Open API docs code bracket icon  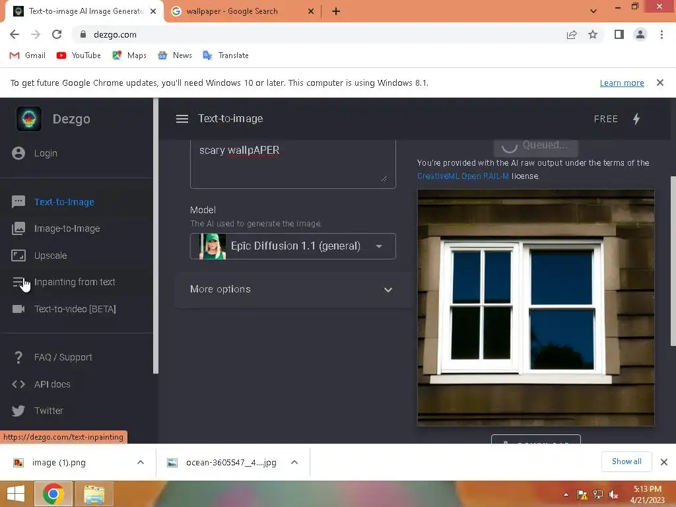[x=18, y=384]
